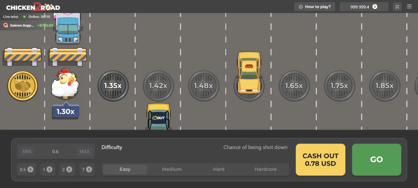Screen dimensions: 418x188
Task: Select the 1.35x manhole tile
Action: 113,86
